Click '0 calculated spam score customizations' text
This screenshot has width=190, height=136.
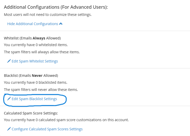[x=66, y=120]
